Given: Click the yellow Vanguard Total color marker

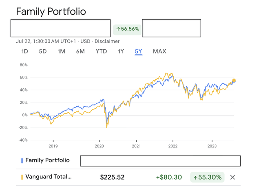Looking at the screenshot, I should click(22, 177).
